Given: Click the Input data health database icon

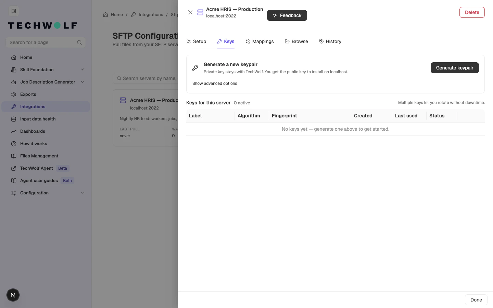Looking at the screenshot, I should tap(14, 119).
